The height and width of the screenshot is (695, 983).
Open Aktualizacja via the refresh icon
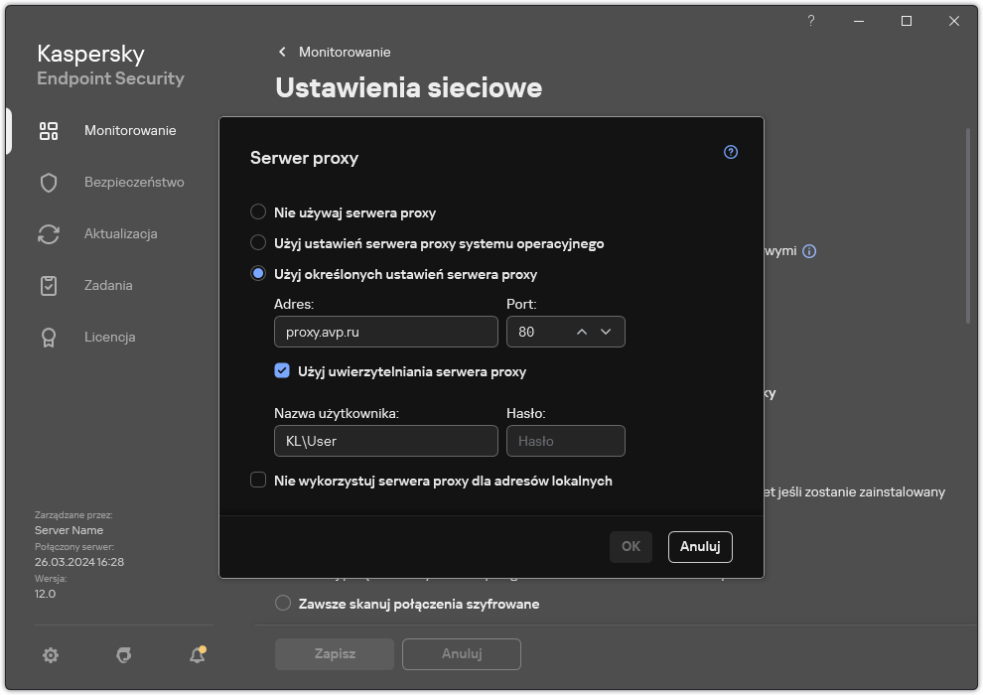[49, 233]
